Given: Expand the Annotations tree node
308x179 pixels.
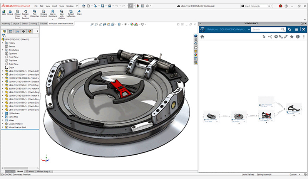Looking at the screenshot, I should tap(3, 50).
